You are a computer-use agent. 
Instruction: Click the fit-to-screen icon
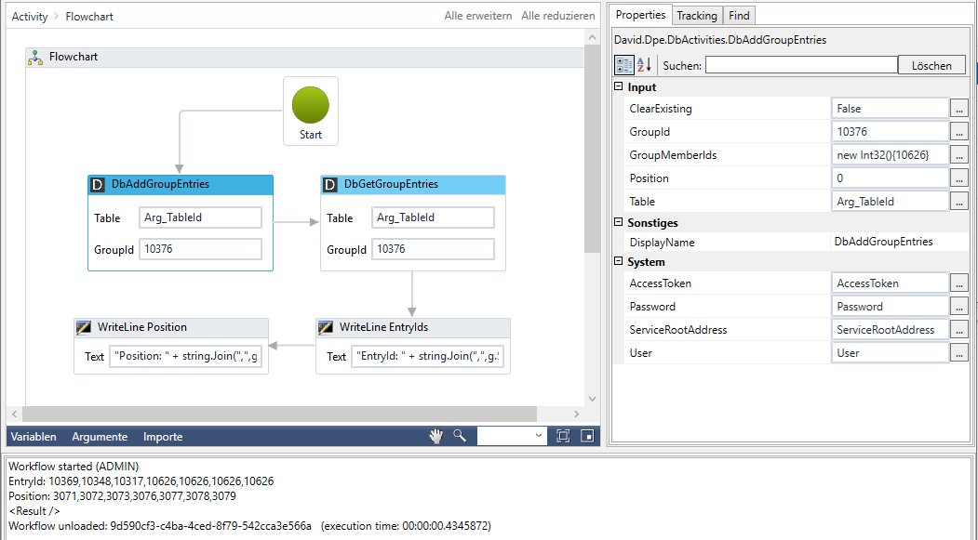coord(563,436)
